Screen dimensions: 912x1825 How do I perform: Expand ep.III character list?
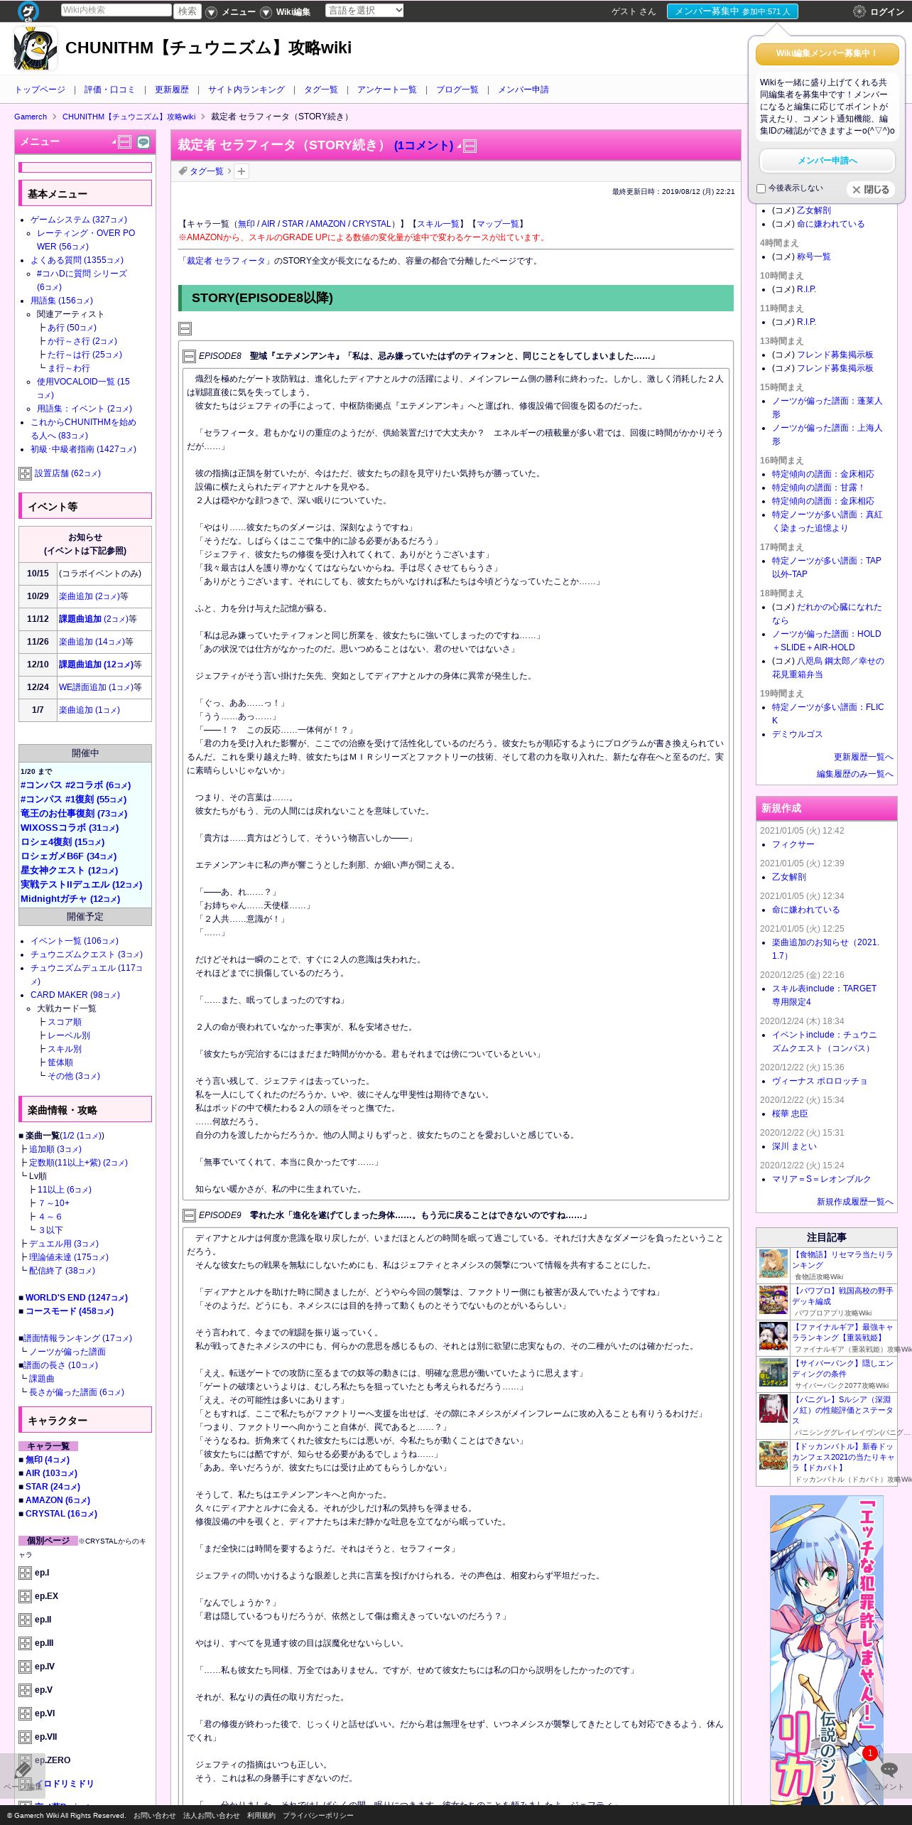coord(25,1643)
